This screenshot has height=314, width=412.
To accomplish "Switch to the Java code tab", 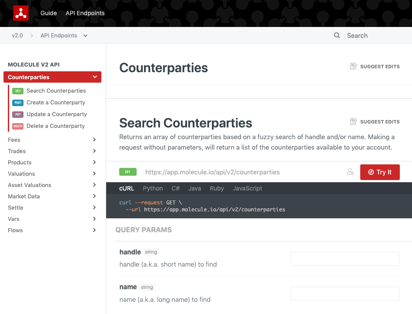I will [195, 188].
